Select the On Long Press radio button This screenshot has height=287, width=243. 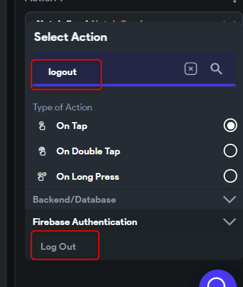tap(230, 176)
